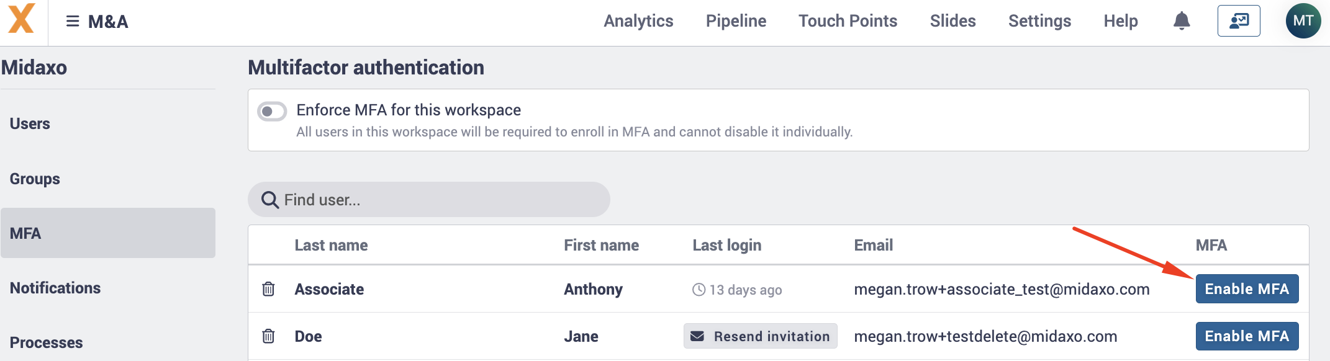
Task: Open the notifications bell
Action: [x=1182, y=21]
